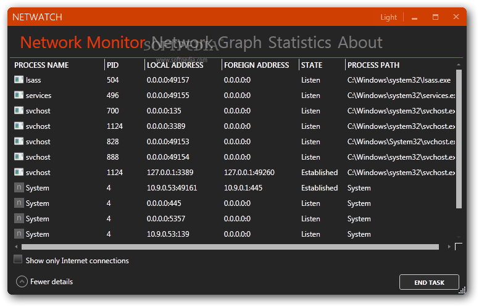Select the lsass process name
This screenshot has height=307, width=479.
click(x=33, y=80)
